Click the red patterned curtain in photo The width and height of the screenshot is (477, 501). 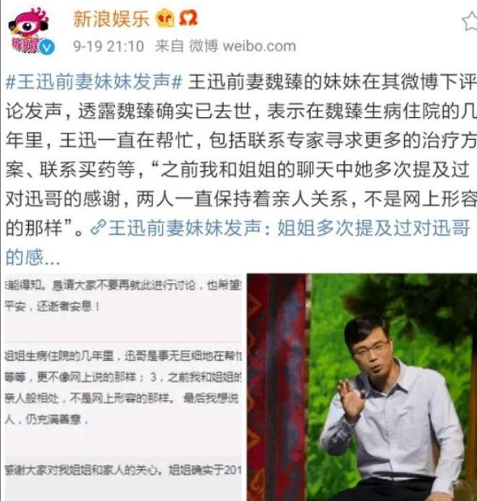(x=278, y=387)
